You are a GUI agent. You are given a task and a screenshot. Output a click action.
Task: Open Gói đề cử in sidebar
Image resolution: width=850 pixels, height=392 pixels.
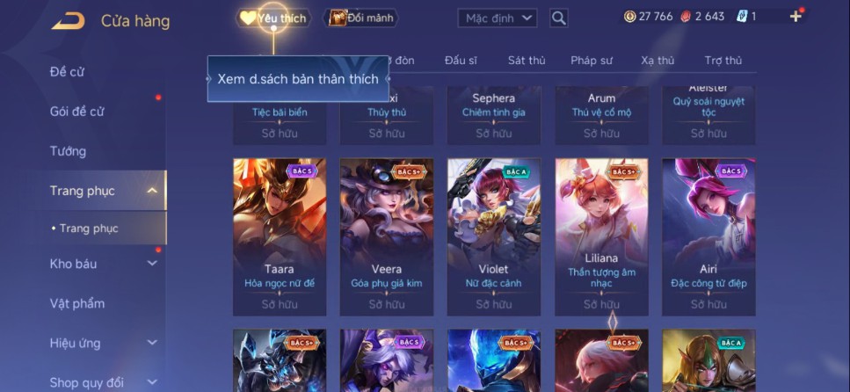77,112
